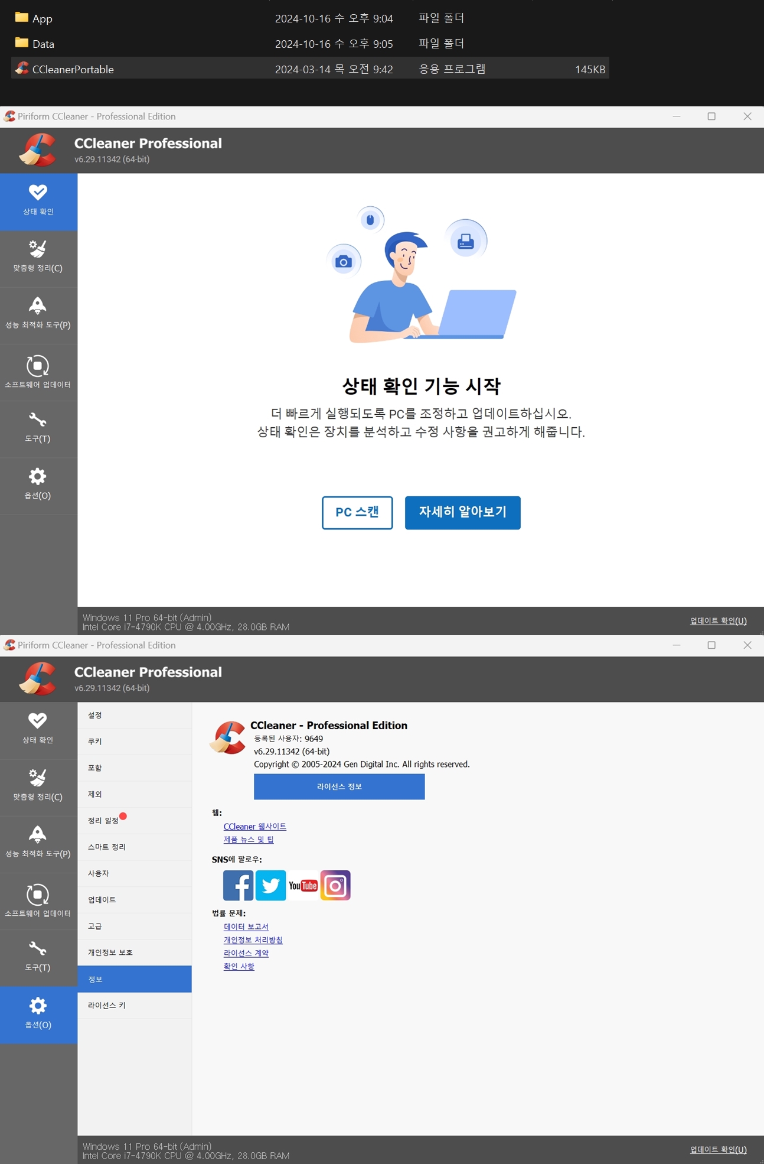Image resolution: width=764 pixels, height=1164 pixels.
Task: Click the Data folder's date 2024-10-16 수 오후 9:05
Action: [x=334, y=44]
